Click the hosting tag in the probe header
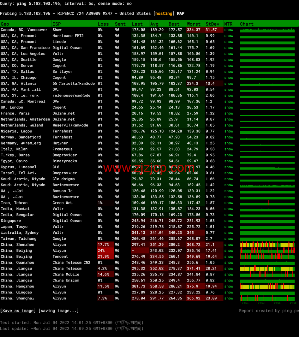This screenshot has width=299, height=337. click(x=164, y=13)
